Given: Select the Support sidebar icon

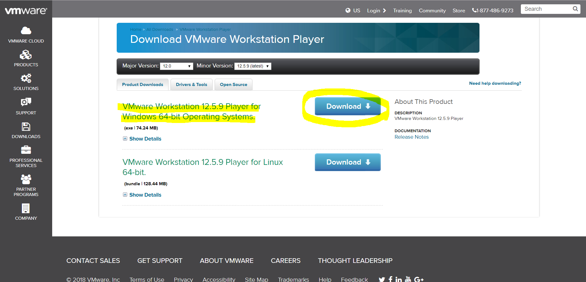Looking at the screenshot, I should (x=26, y=102).
